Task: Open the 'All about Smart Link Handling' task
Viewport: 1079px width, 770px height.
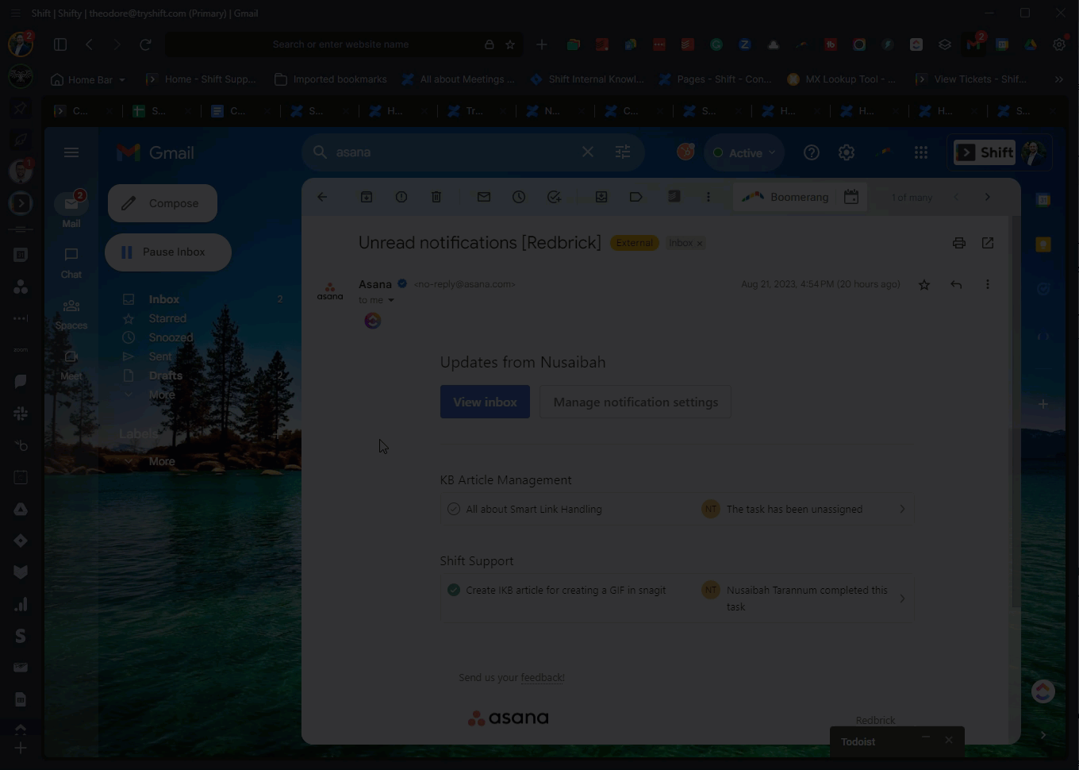Action: (x=534, y=510)
